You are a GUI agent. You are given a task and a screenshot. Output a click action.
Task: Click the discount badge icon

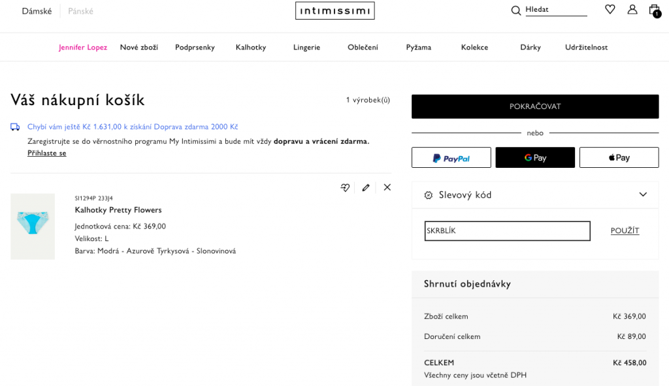[x=429, y=195]
